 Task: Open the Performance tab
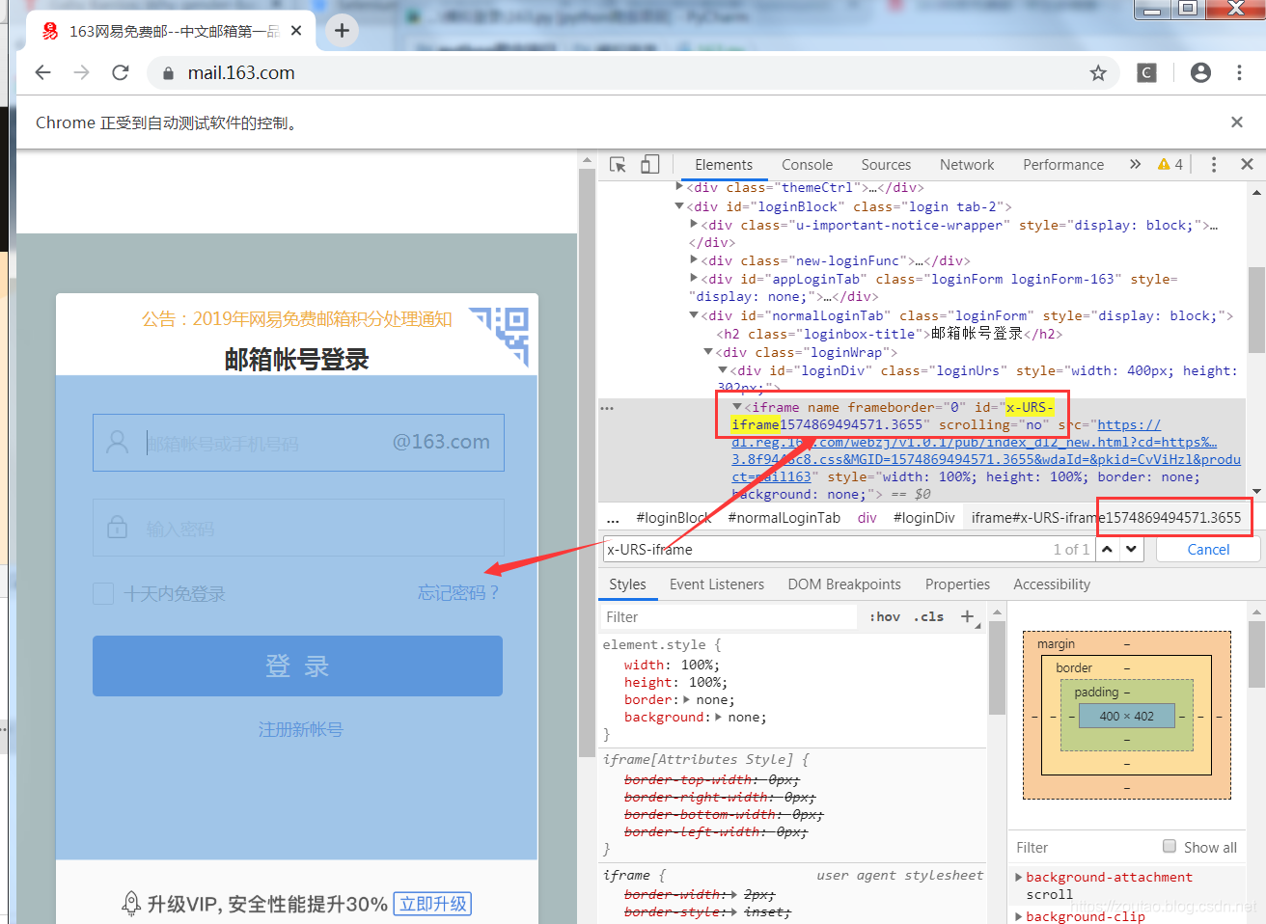point(1063,165)
